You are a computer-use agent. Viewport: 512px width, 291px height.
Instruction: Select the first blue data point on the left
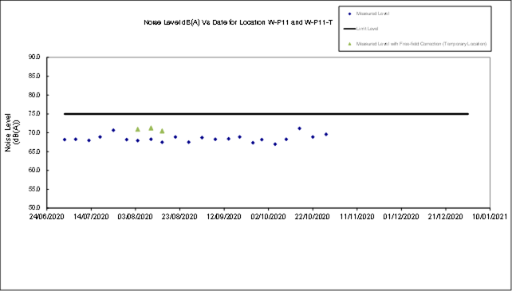point(65,140)
